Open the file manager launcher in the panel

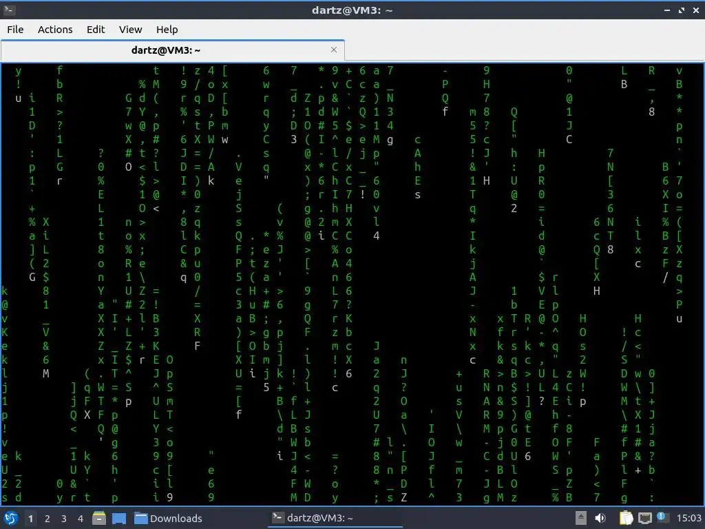[x=99, y=518]
